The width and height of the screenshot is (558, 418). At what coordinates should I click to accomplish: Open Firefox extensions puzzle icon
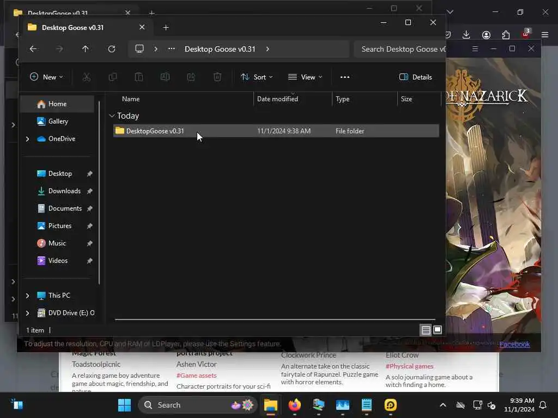coord(506,34)
